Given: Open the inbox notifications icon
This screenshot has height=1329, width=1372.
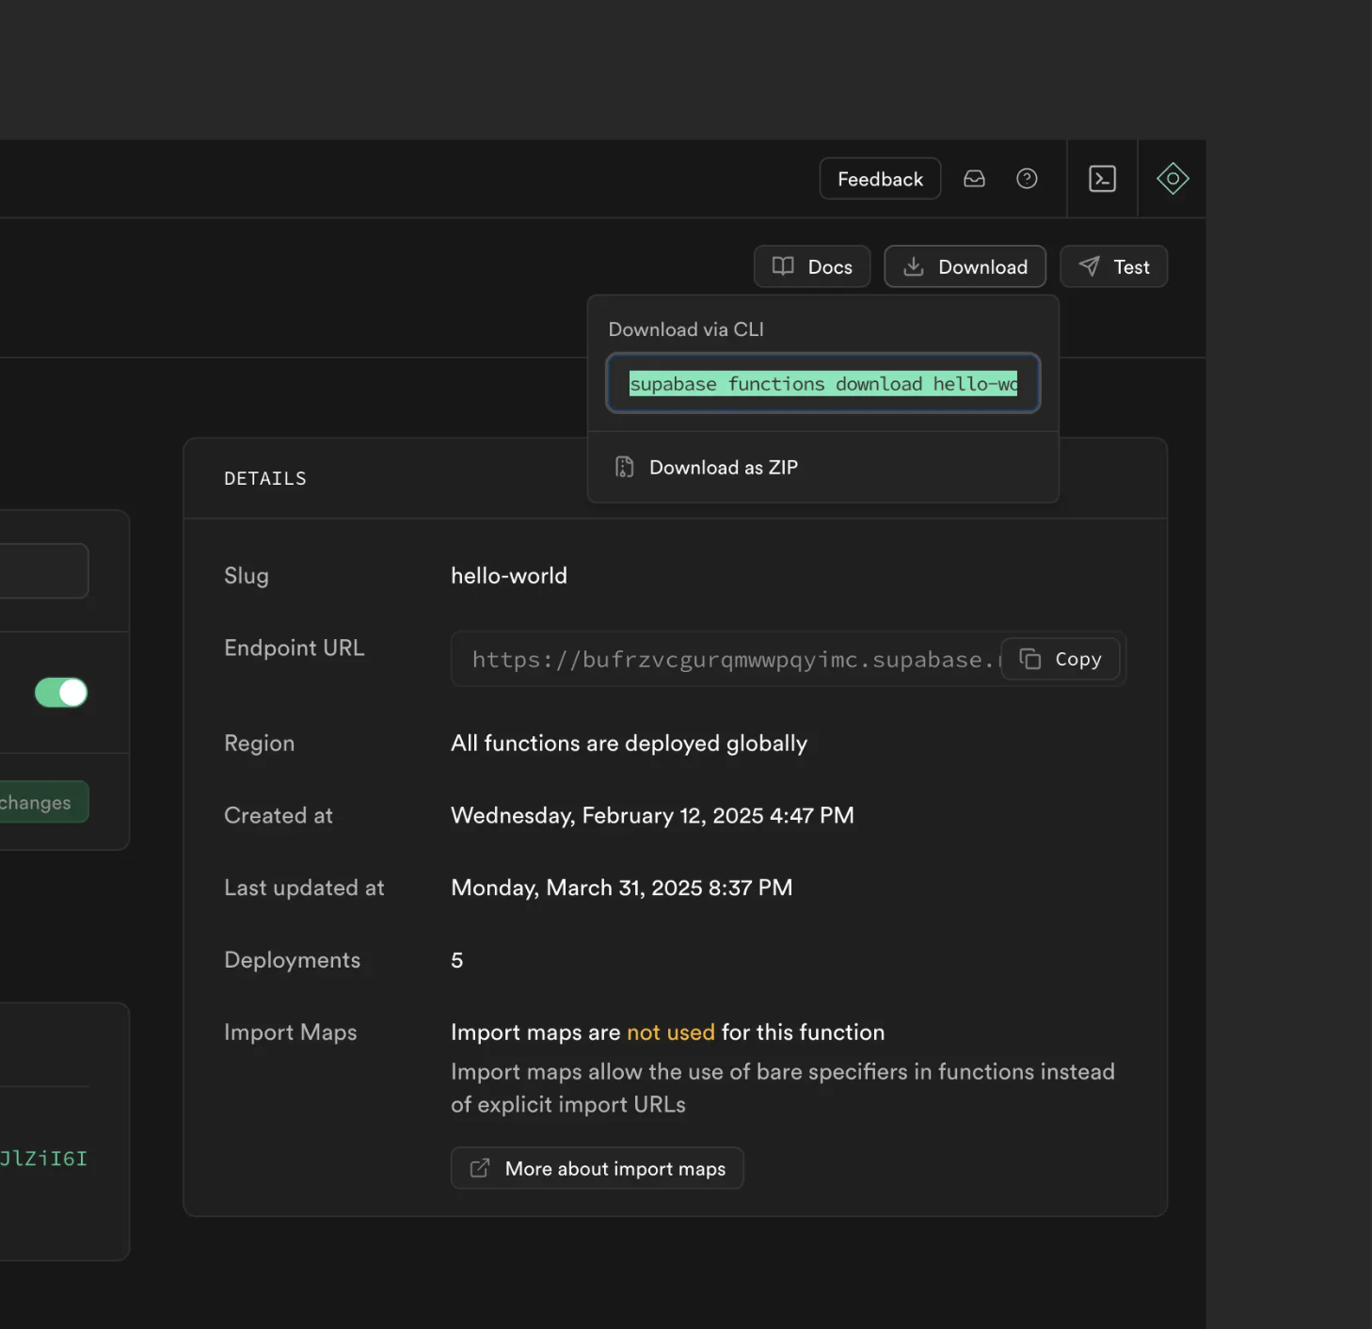Looking at the screenshot, I should pyautogui.click(x=974, y=179).
